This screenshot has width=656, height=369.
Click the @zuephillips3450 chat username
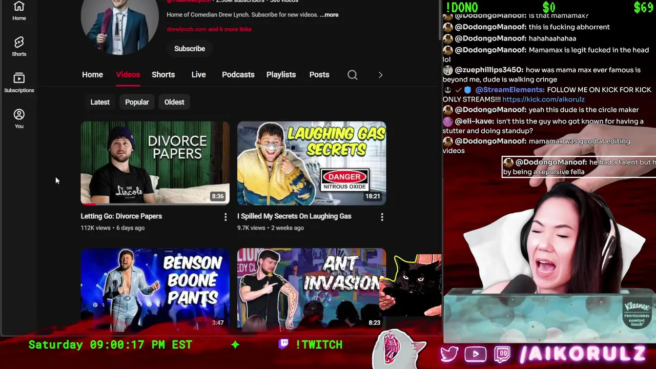click(x=489, y=70)
